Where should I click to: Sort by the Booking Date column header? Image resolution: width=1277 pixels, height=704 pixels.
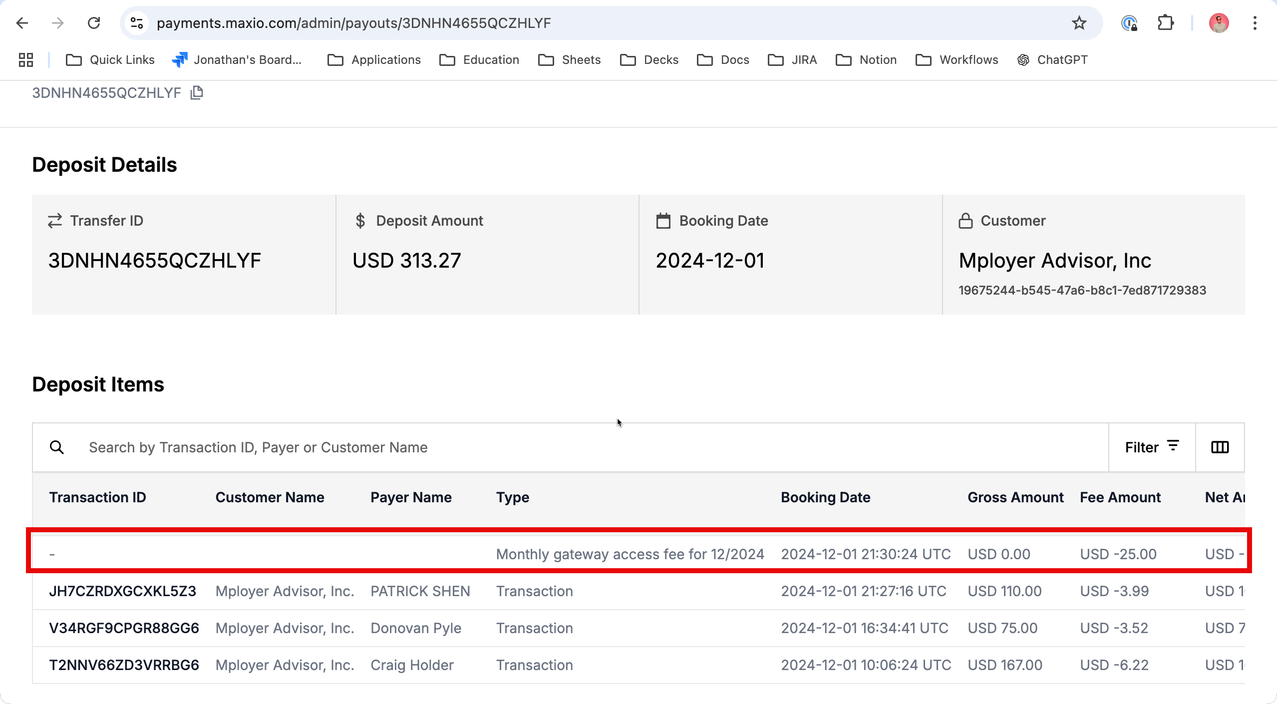coord(826,497)
